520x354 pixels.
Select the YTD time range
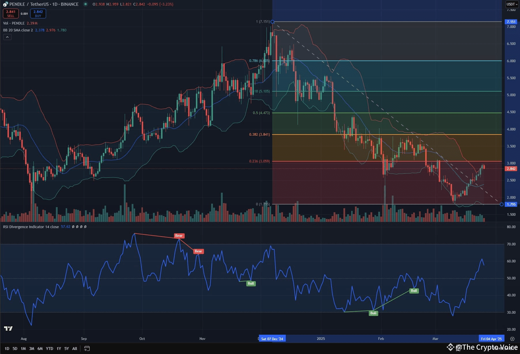(50, 349)
